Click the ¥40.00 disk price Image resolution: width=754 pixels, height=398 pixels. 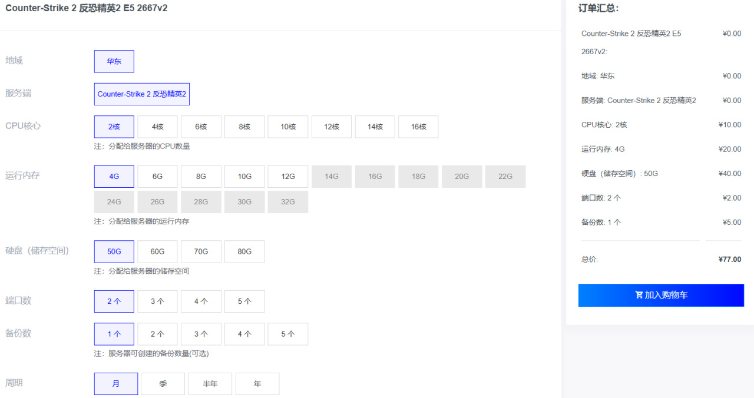point(730,174)
